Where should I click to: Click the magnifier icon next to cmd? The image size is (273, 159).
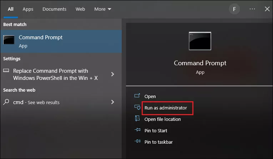tap(6, 102)
